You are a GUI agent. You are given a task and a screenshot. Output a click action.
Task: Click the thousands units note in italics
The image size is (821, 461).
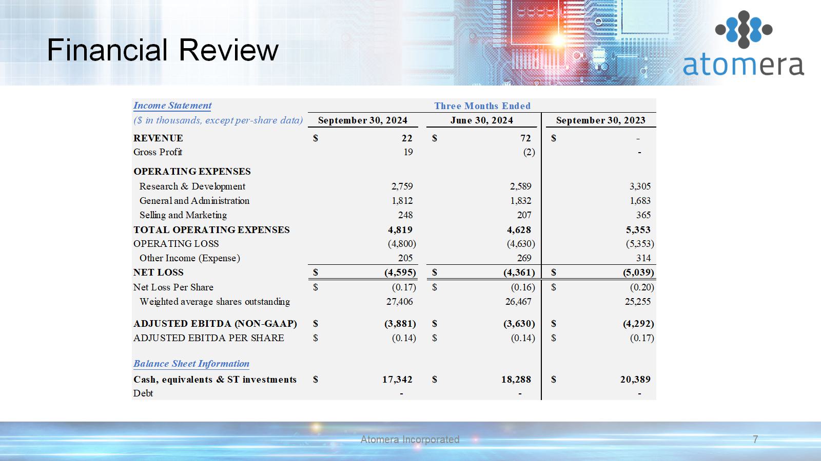218,120
